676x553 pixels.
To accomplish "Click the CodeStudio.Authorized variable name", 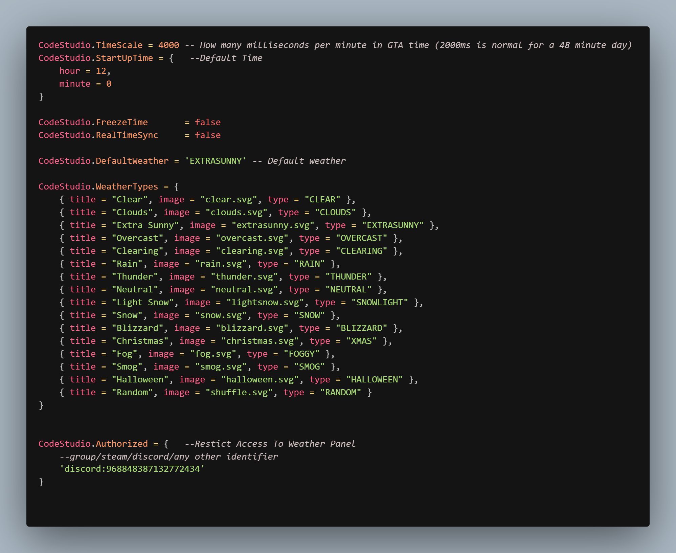I will click(93, 443).
